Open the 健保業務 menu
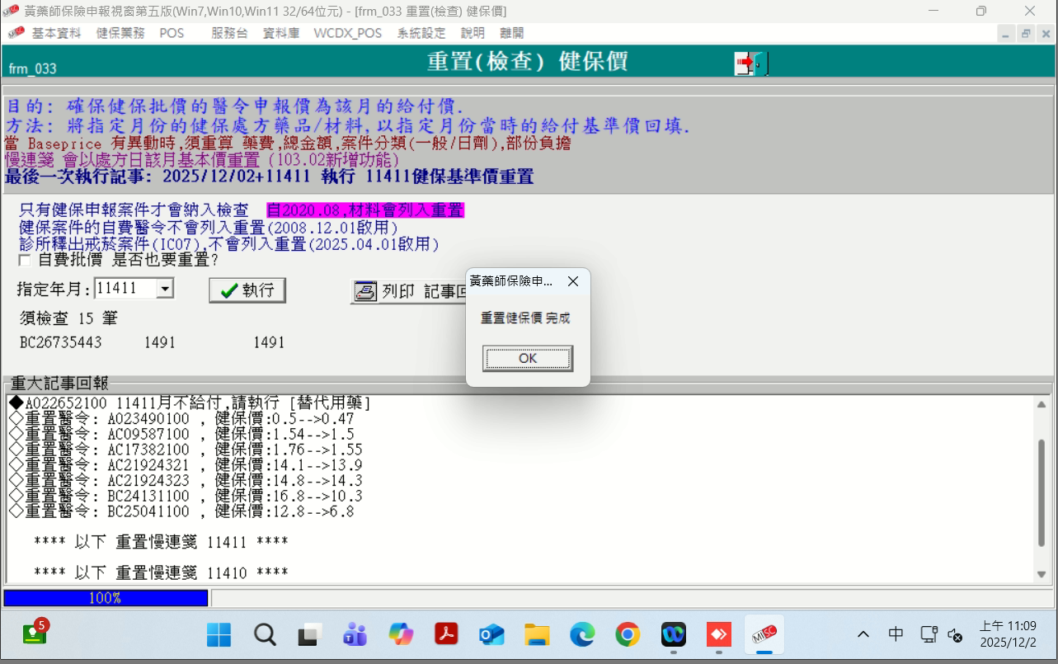 click(x=120, y=33)
